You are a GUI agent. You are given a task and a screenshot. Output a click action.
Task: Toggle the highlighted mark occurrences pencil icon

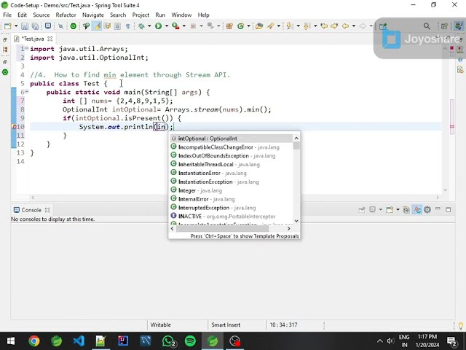(97, 26)
